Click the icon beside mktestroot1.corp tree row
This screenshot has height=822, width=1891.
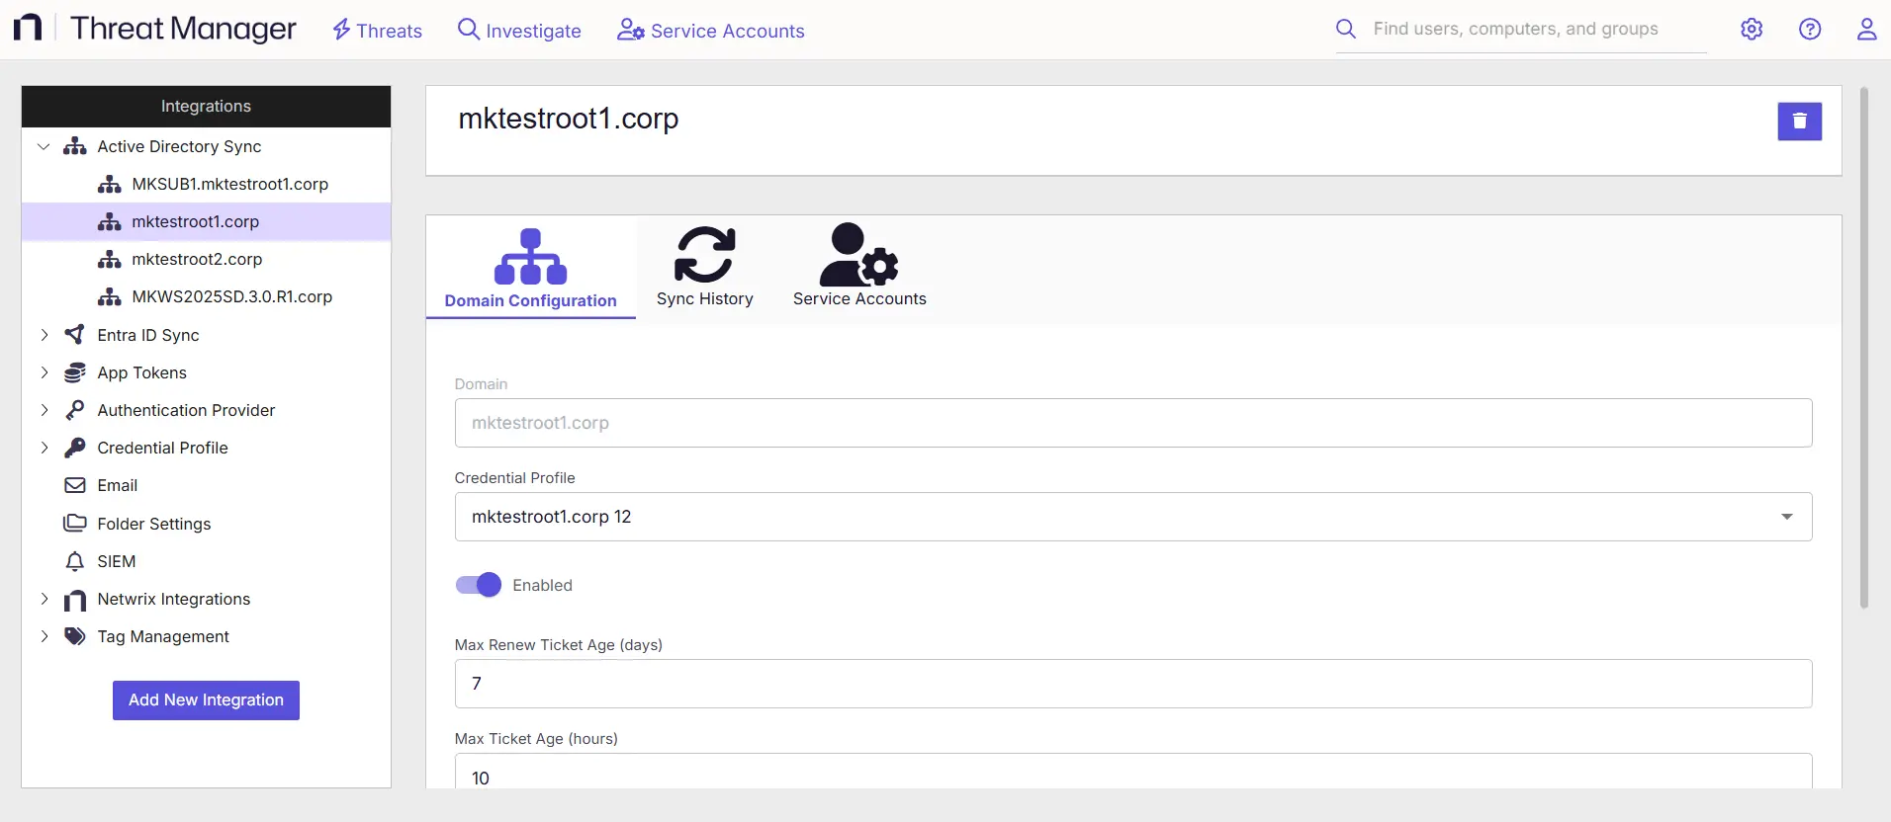pyautogui.click(x=110, y=221)
